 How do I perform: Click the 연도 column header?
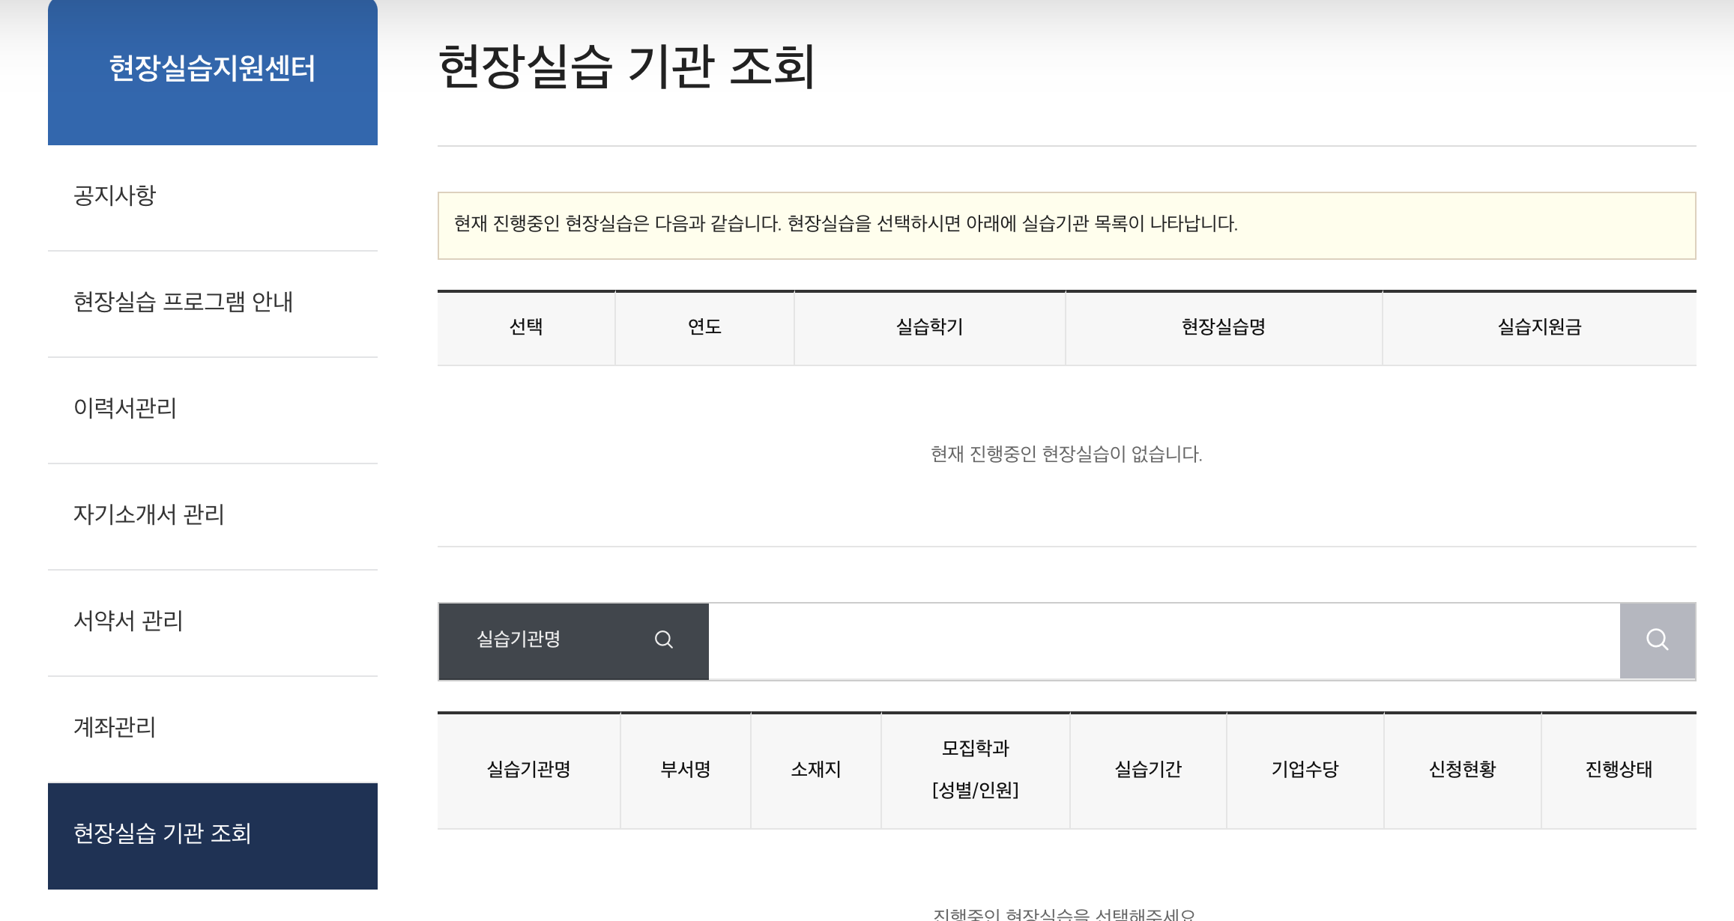pyautogui.click(x=704, y=327)
